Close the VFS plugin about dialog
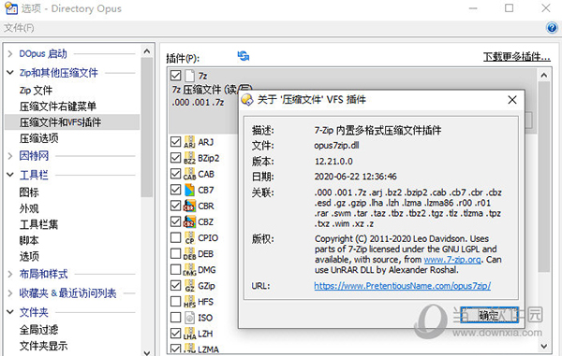Viewport: 562px width, 356px height. coord(512,100)
